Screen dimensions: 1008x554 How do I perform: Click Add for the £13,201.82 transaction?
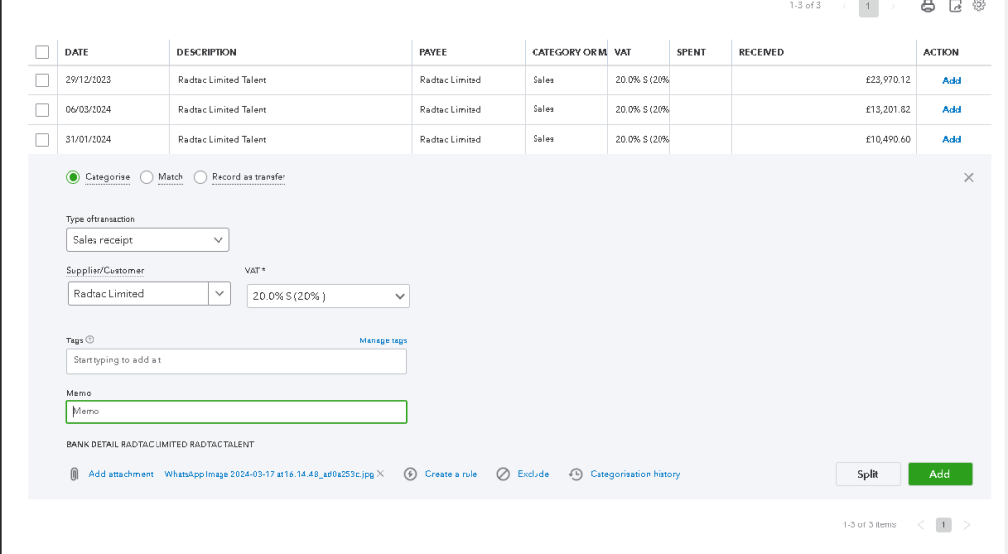click(x=952, y=110)
